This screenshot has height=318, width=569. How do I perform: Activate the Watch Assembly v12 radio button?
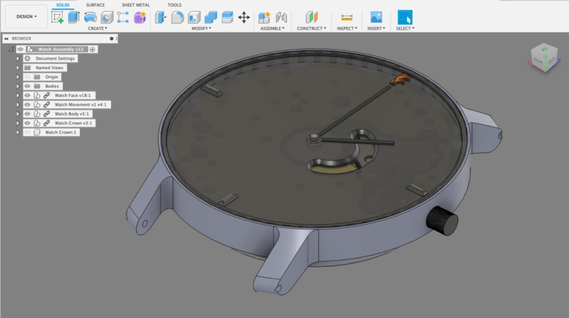tap(92, 49)
